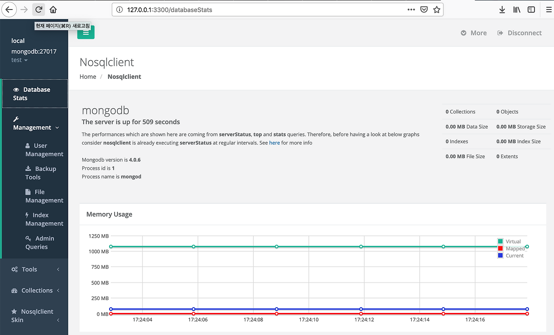Go back with the browser back arrow
Screen dimensions: 554x335
pyautogui.click(x=9, y=10)
